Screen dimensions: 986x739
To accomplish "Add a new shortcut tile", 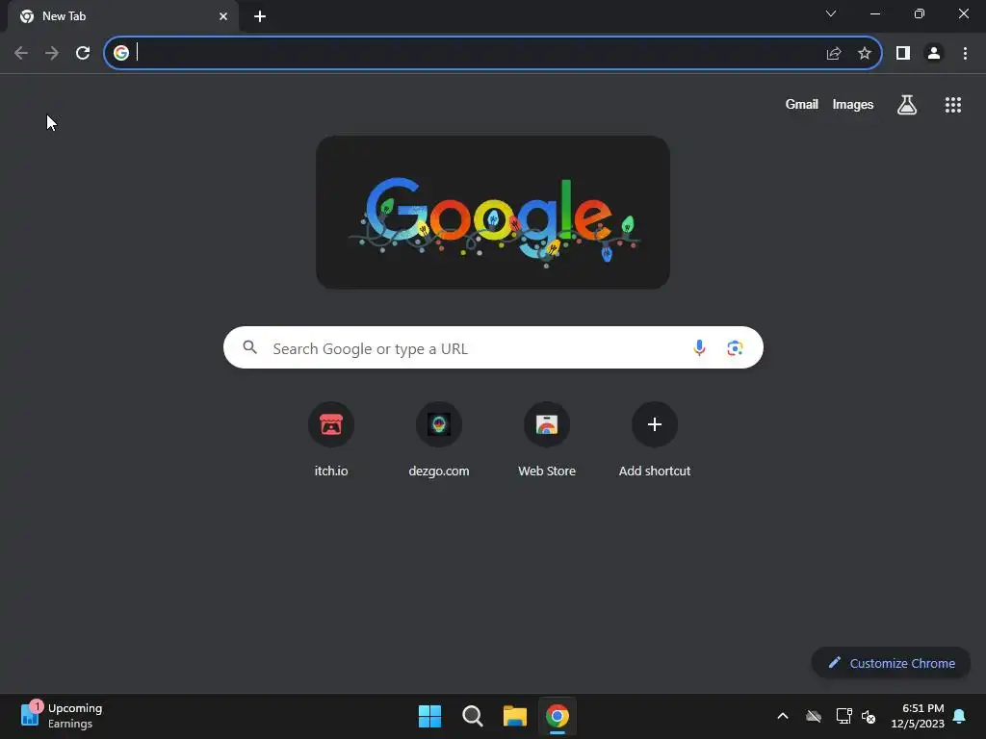I will click(655, 440).
